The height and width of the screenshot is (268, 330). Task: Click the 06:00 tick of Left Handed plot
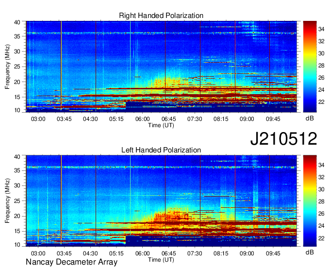click(x=143, y=253)
